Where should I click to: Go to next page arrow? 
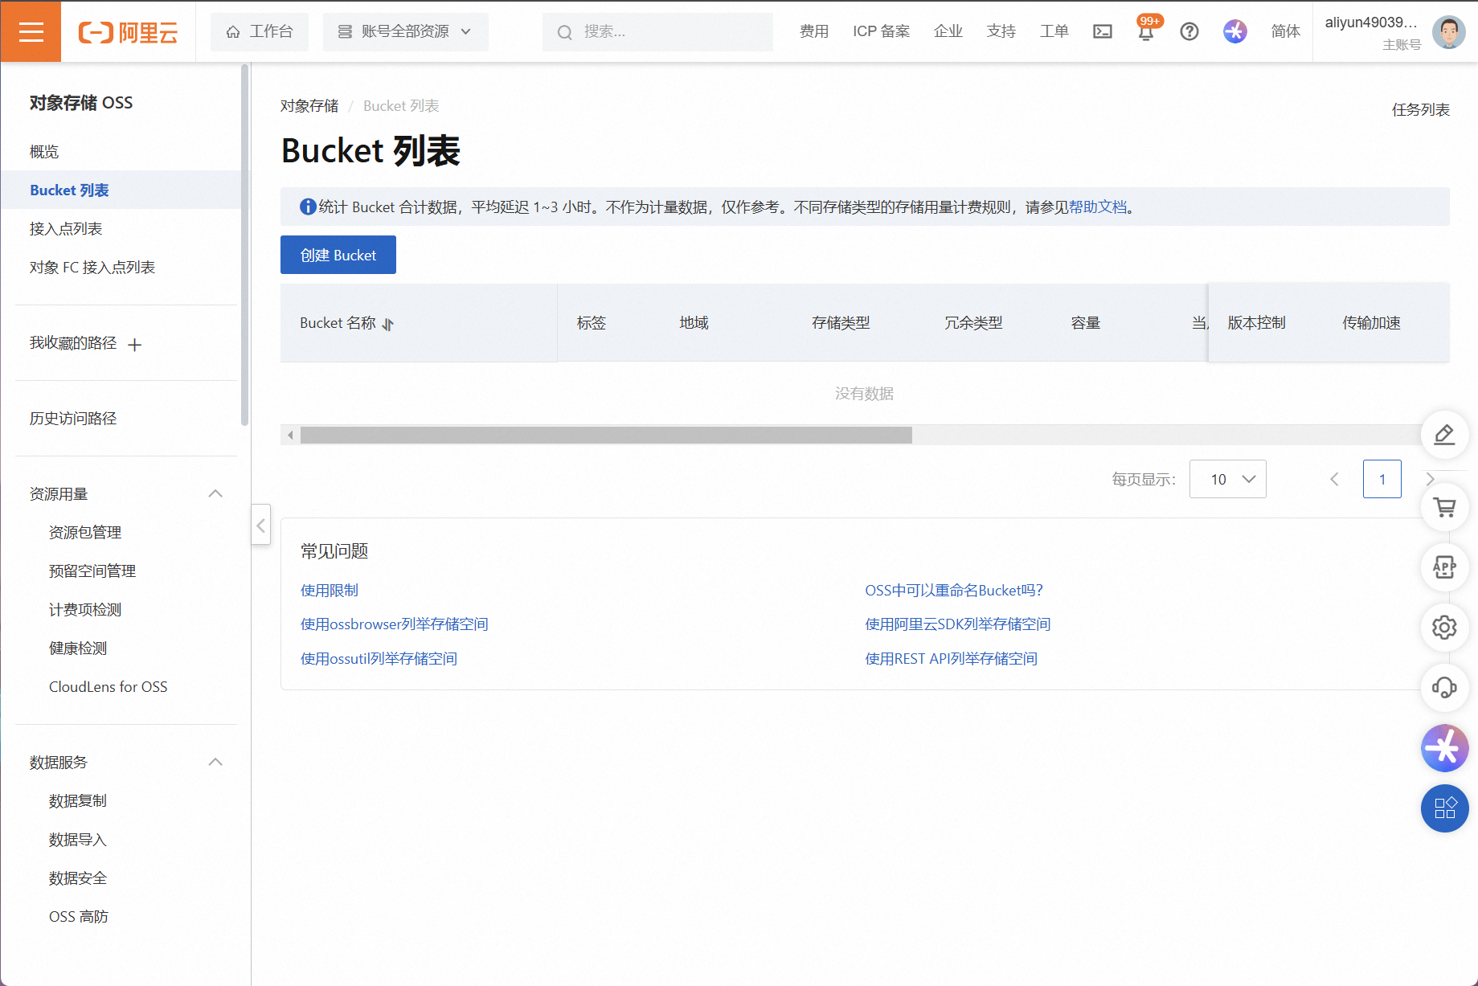(1430, 479)
